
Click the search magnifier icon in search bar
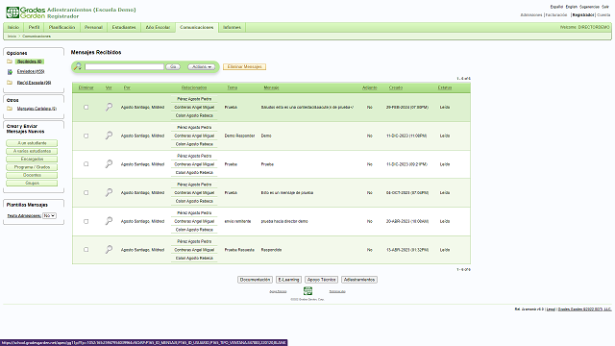(x=78, y=66)
